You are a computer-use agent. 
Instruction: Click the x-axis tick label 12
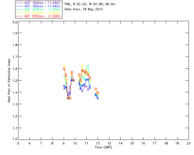tap(98, 143)
